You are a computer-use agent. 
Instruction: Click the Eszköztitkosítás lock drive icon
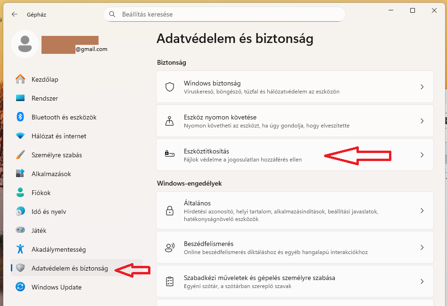point(170,154)
